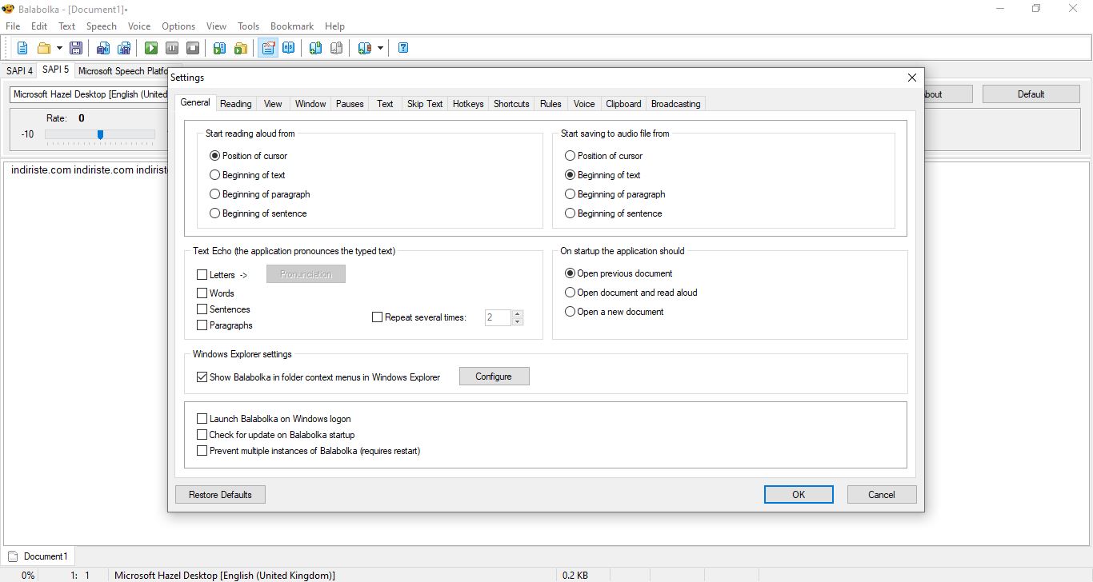Enable Launch Balabolka on Windows logon
Screen dimensions: 1093x582
(202, 419)
